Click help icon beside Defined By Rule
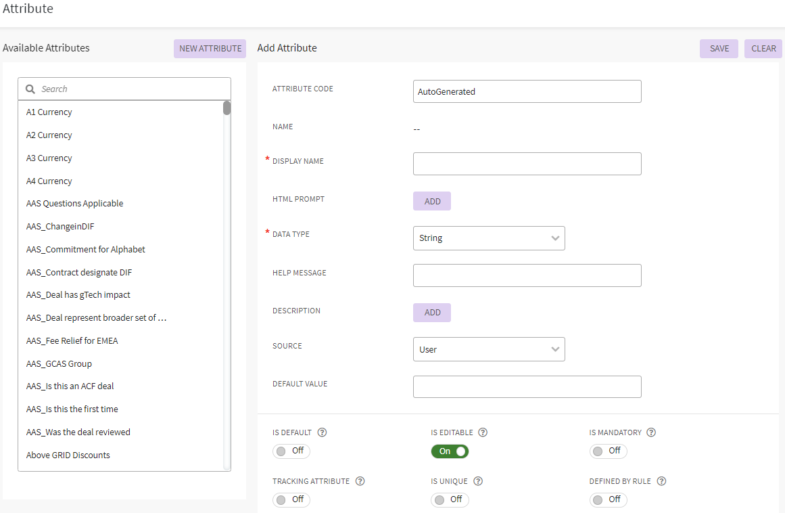 [x=661, y=481]
